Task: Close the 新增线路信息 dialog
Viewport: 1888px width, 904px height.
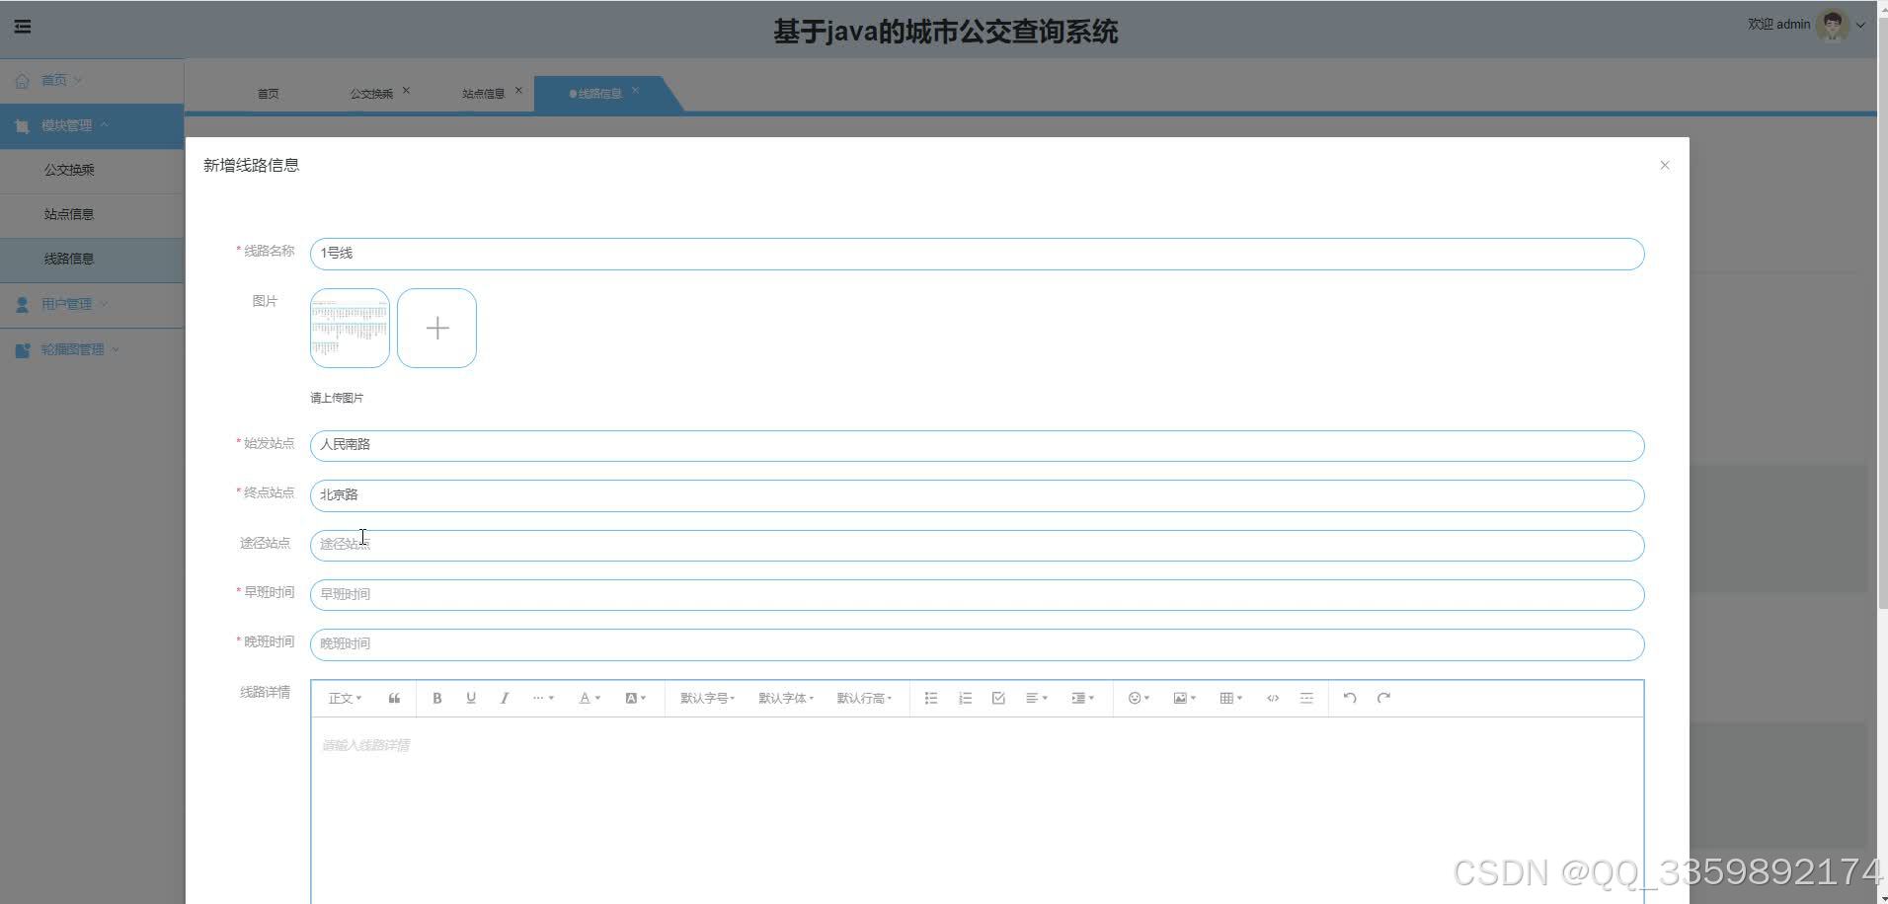Action: 1665,165
